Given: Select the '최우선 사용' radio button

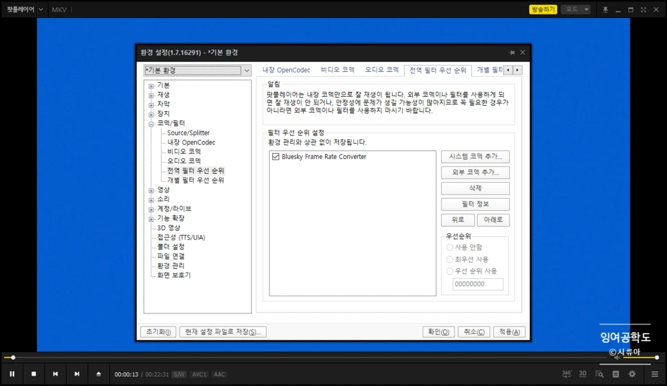Looking at the screenshot, I should [449, 259].
